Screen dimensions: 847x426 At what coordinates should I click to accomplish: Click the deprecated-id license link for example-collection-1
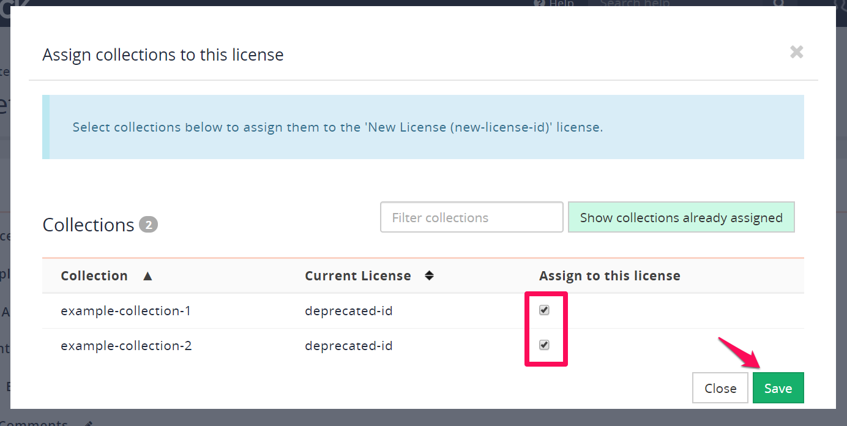pyautogui.click(x=348, y=310)
